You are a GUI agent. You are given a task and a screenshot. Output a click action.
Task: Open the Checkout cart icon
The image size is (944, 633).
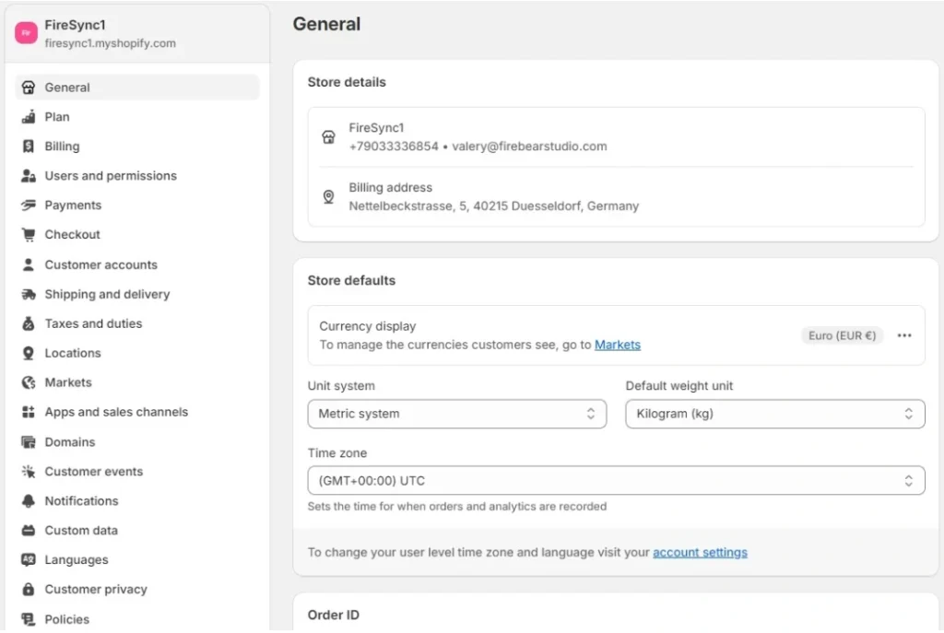tap(30, 234)
